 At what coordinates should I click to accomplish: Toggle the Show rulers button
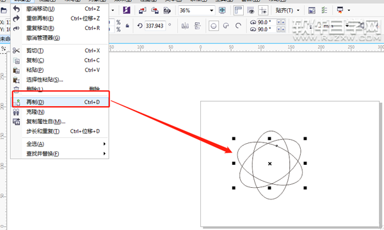coord(238,10)
